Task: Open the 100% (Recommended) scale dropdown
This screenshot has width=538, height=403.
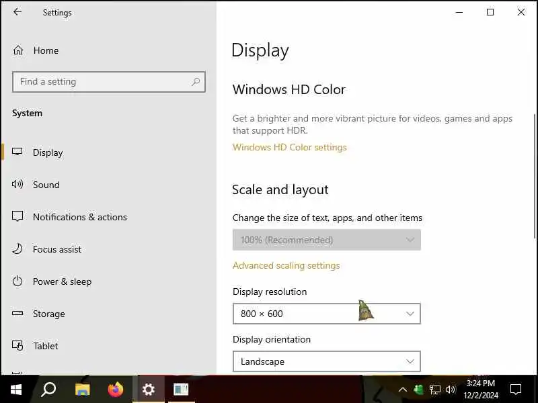Action: pyautogui.click(x=327, y=240)
